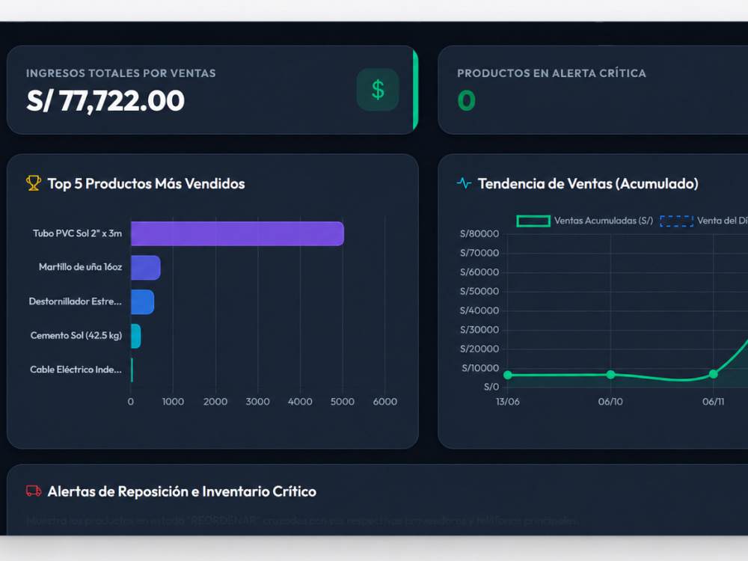Click the trophy icon beside Top 5 Productos

point(34,183)
